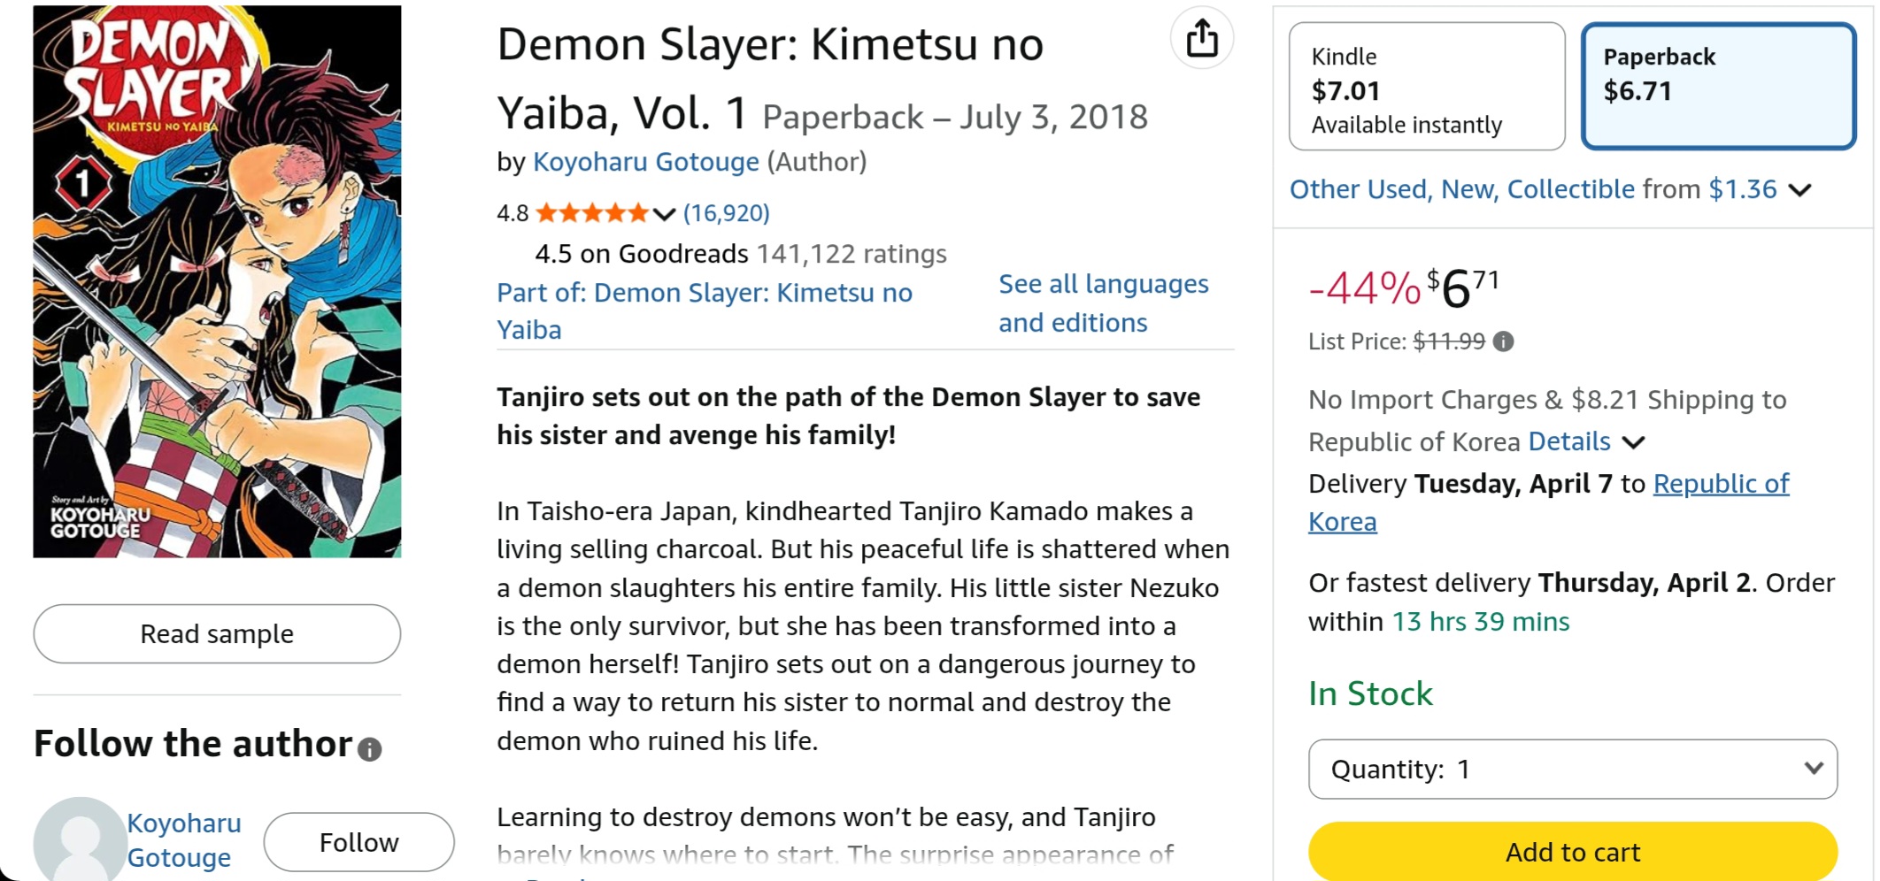The image size is (1880, 881).
Task: Click the share icon near the title
Action: pyautogui.click(x=1201, y=39)
